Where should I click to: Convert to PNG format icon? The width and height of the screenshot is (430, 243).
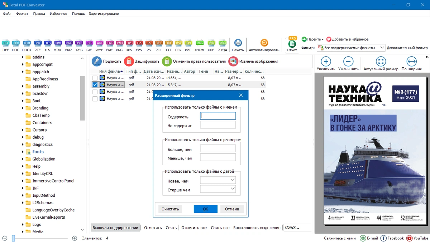(120, 43)
